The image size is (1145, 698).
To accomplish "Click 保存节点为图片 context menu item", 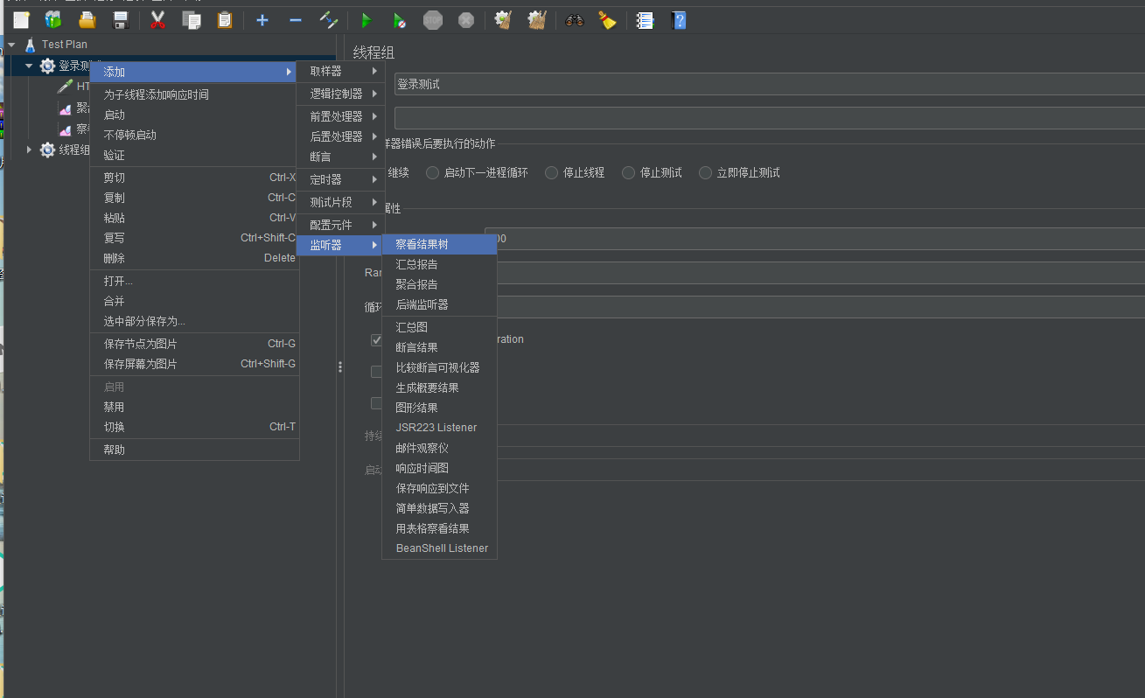I will tap(195, 344).
